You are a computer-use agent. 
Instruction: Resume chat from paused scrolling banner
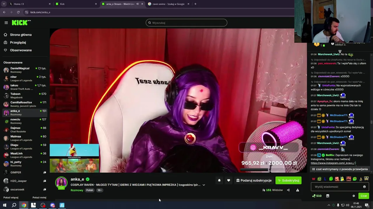tap(340, 169)
